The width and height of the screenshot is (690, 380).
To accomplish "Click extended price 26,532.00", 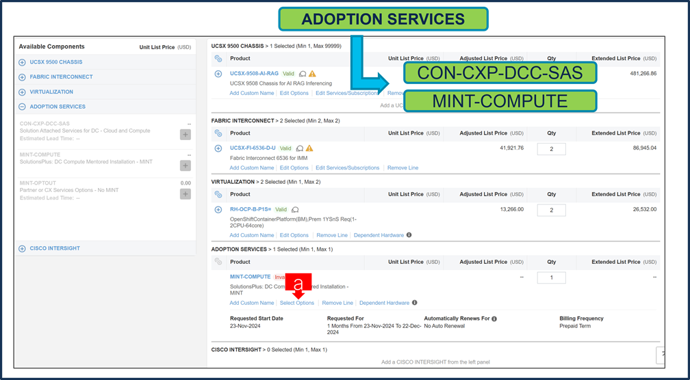I will (645, 209).
